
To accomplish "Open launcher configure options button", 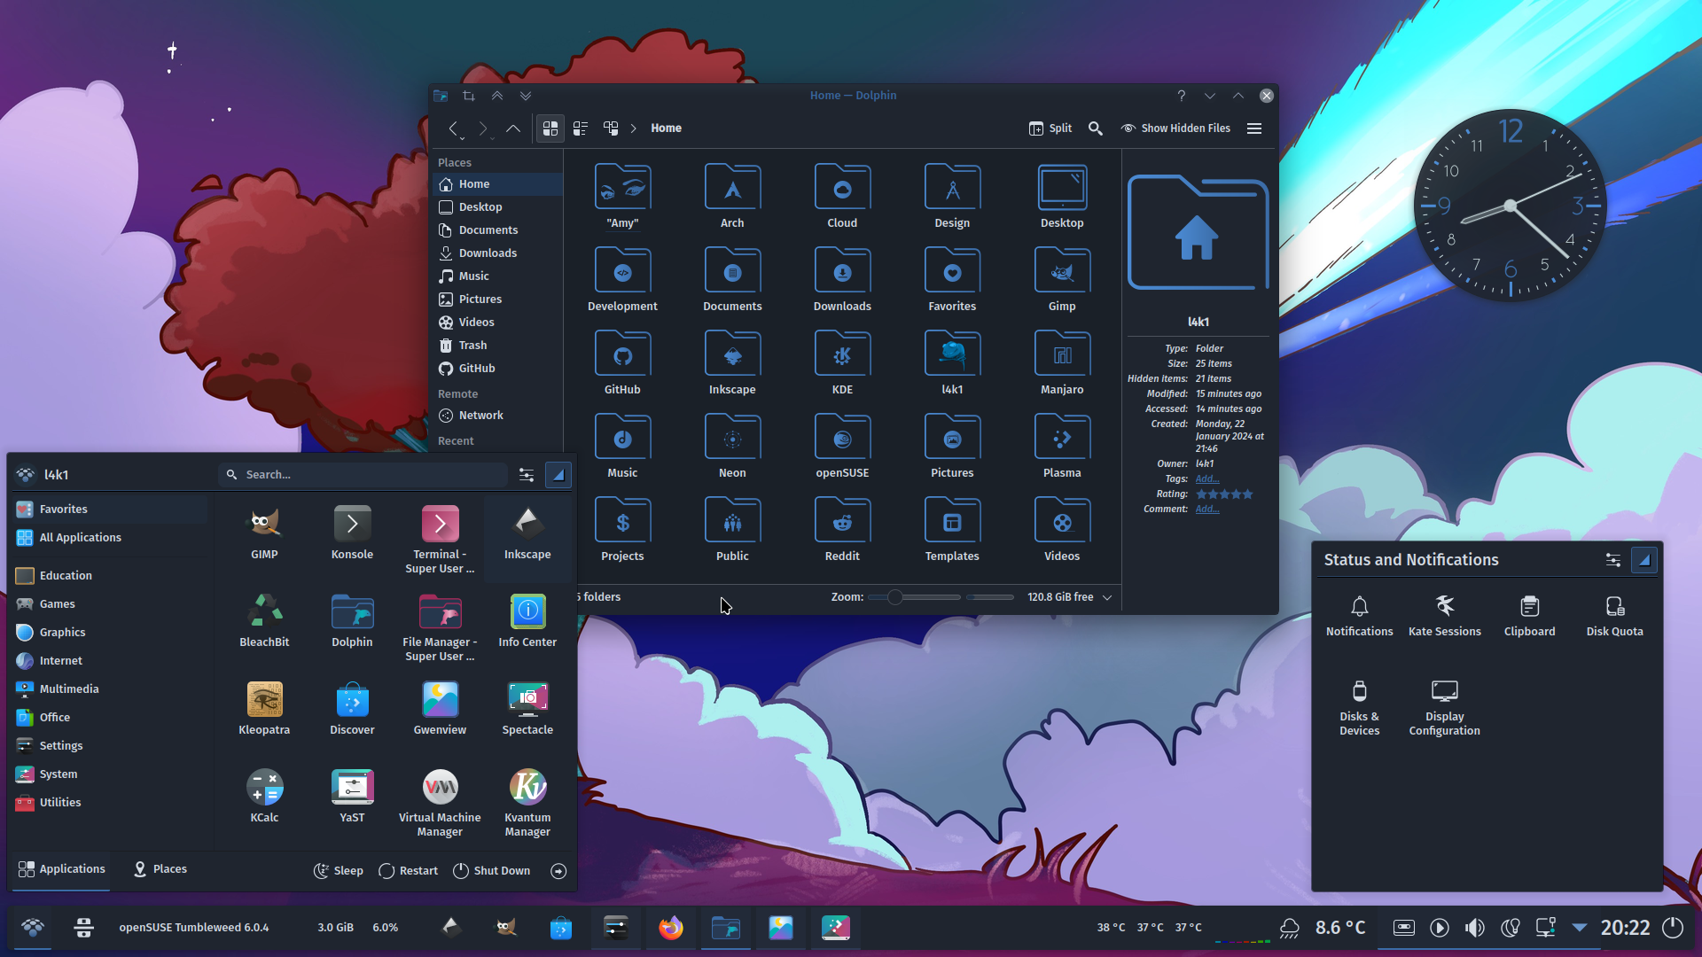I will (x=527, y=475).
